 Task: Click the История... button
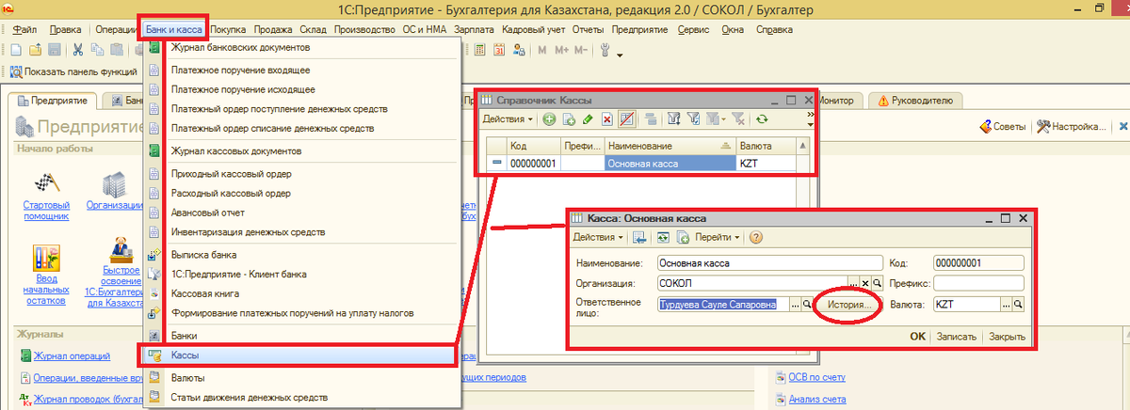[x=849, y=306]
